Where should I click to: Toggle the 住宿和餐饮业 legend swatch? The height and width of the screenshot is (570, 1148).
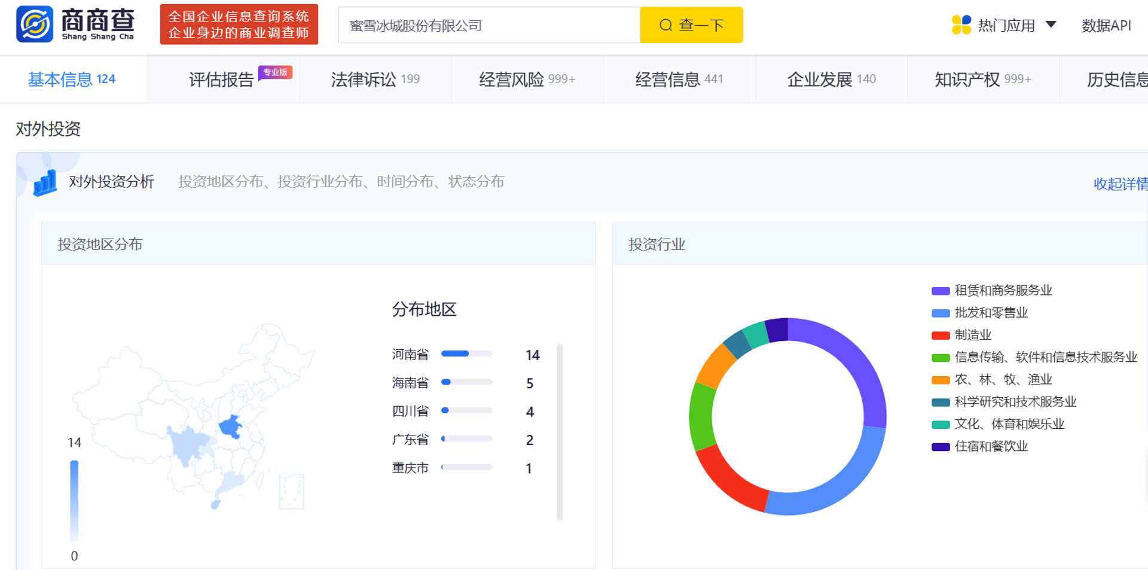[x=941, y=447]
